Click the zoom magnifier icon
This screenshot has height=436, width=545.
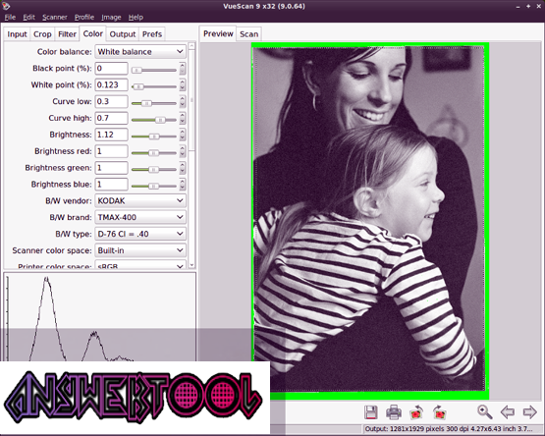(x=484, y=412)
